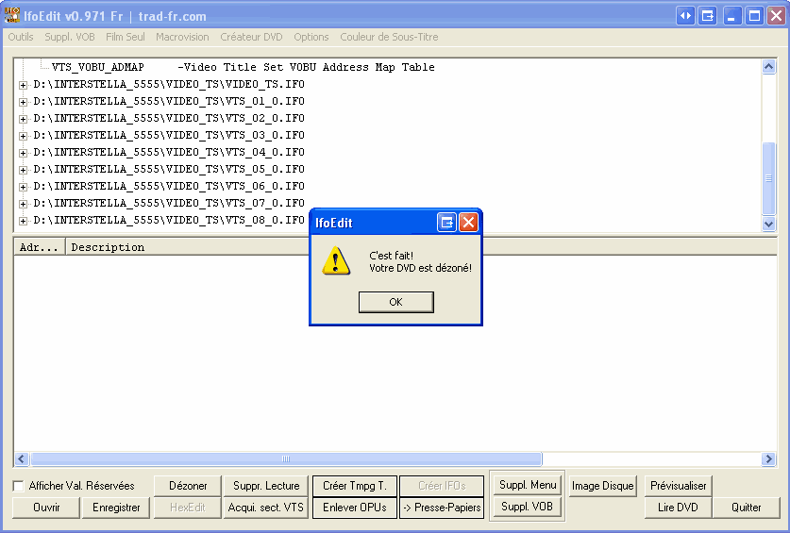The width and height of the screenshot is (790, 533).
Task: Expand the VTS_01_0.IFO tree node
Action: click(x=24, y=102)
